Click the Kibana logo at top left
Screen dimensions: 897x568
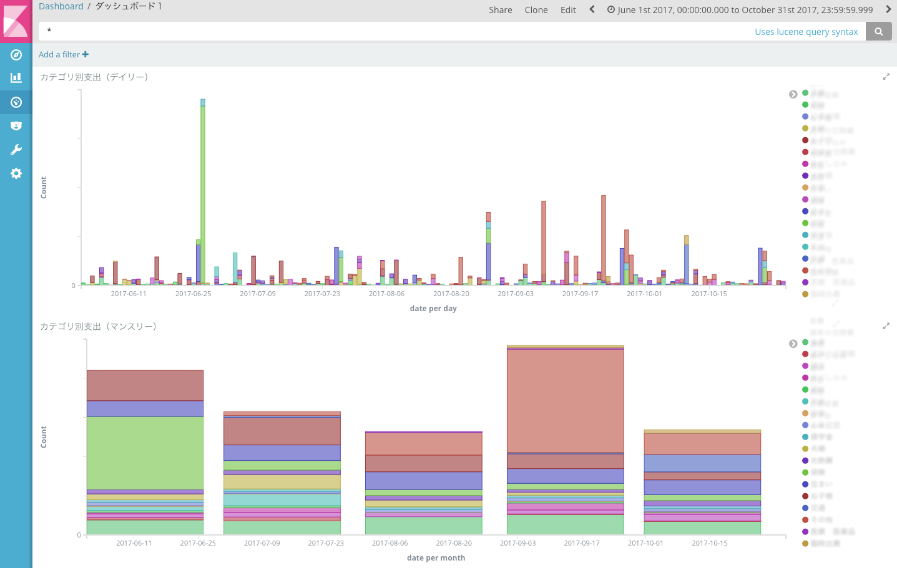pyautogui.click(x=16, y=21)
